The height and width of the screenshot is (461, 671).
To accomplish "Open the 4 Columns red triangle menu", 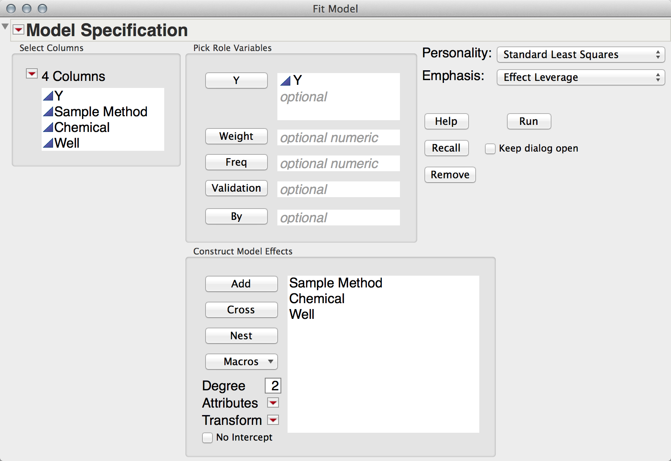I will click(x=31, y=74).
